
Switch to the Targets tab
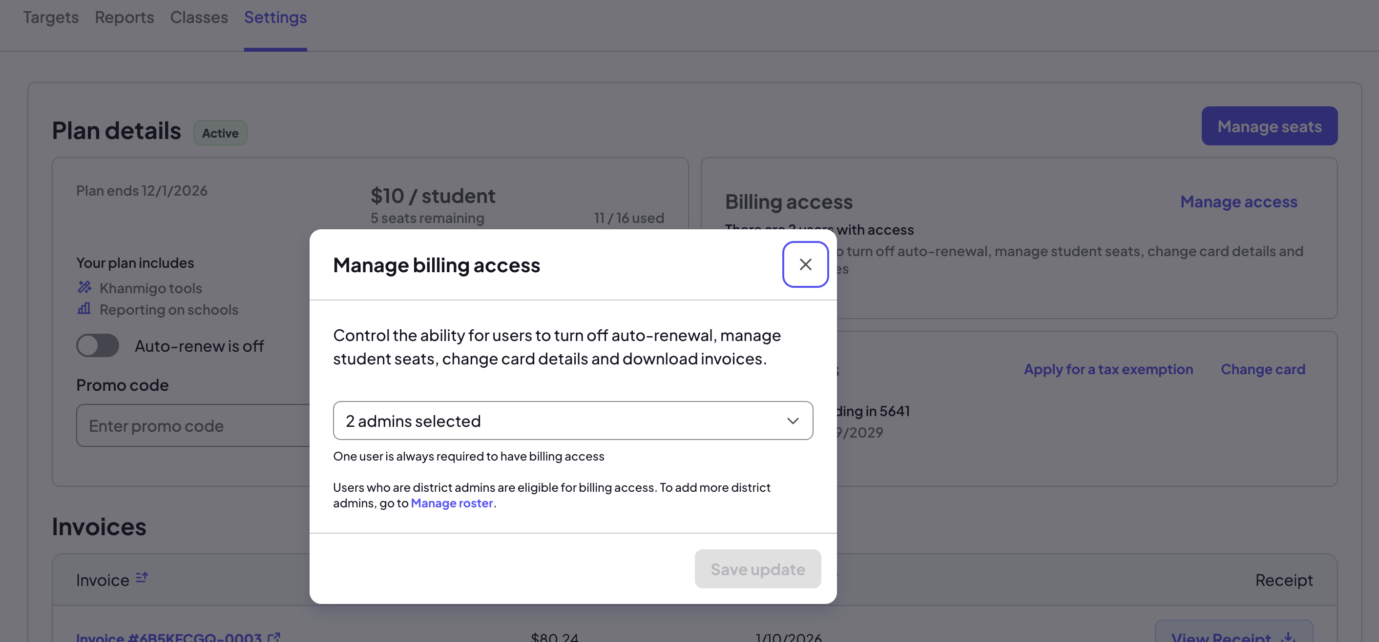pos(51,17)
